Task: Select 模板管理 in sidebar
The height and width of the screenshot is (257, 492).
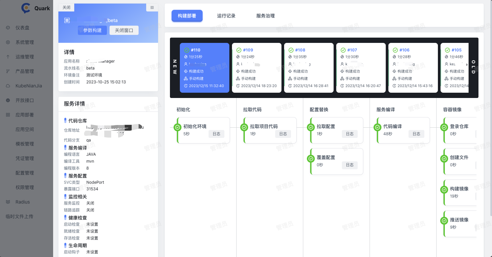Action: point(25,144)
